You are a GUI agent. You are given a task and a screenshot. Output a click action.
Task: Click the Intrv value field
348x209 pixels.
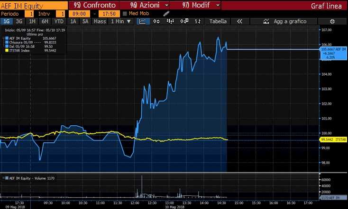pos(60,14)
